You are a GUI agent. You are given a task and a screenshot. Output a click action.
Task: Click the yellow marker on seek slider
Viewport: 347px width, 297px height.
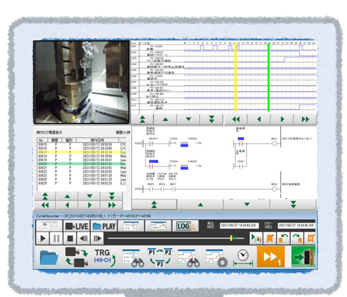(231, 238)
